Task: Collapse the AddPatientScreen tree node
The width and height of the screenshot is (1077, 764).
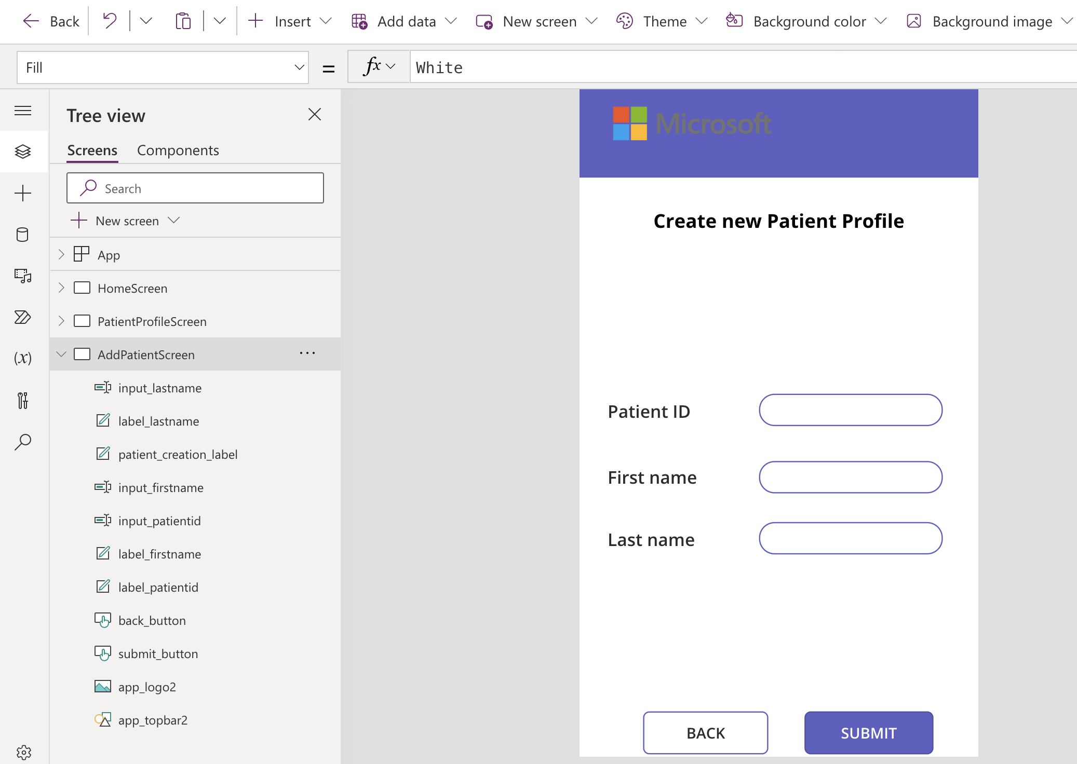Action: coord(62,354)
